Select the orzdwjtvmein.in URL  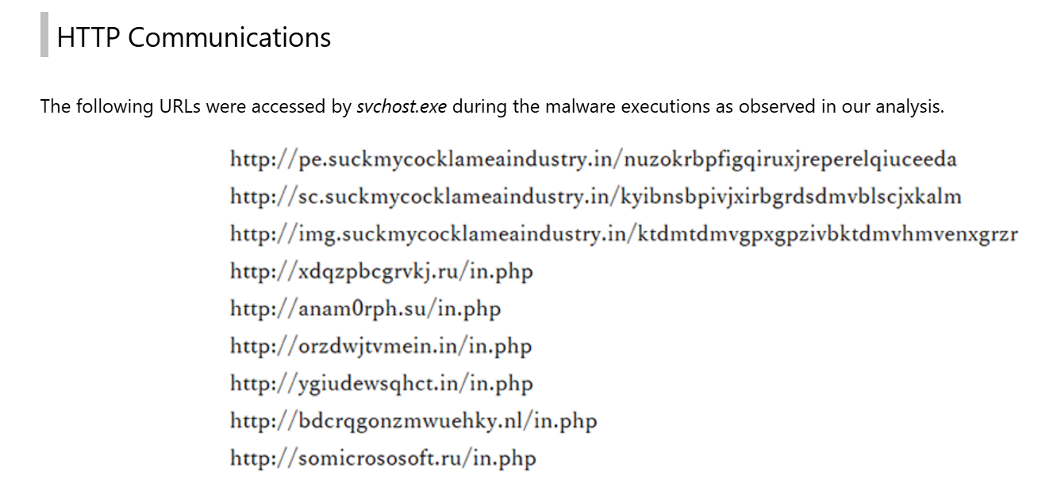(x=381, y=346)
